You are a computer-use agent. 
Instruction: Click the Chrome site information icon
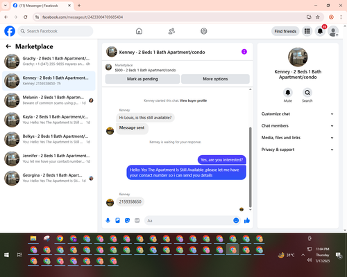(37, 17)
